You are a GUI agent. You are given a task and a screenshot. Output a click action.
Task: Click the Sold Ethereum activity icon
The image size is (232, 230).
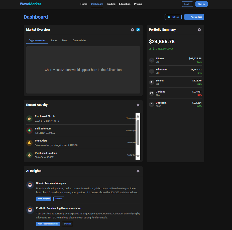click(x=29, y=131)
